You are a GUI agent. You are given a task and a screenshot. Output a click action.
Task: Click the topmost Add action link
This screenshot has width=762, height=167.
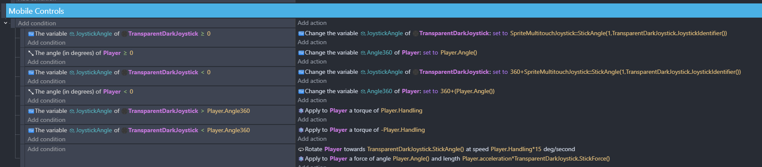click(x=312, y=23)
